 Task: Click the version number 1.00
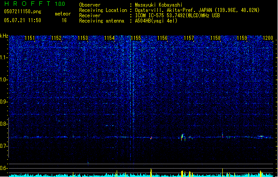click(60, 4)
